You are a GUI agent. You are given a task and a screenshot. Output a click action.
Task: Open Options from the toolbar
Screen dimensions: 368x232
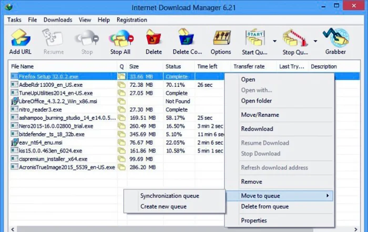(221, 37)
